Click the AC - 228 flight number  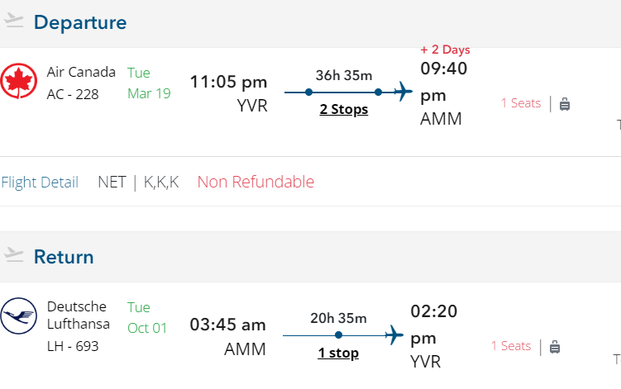click(73, 94)
